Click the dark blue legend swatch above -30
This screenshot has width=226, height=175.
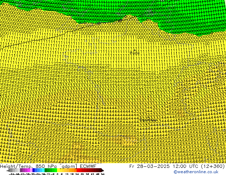[34, 170]
